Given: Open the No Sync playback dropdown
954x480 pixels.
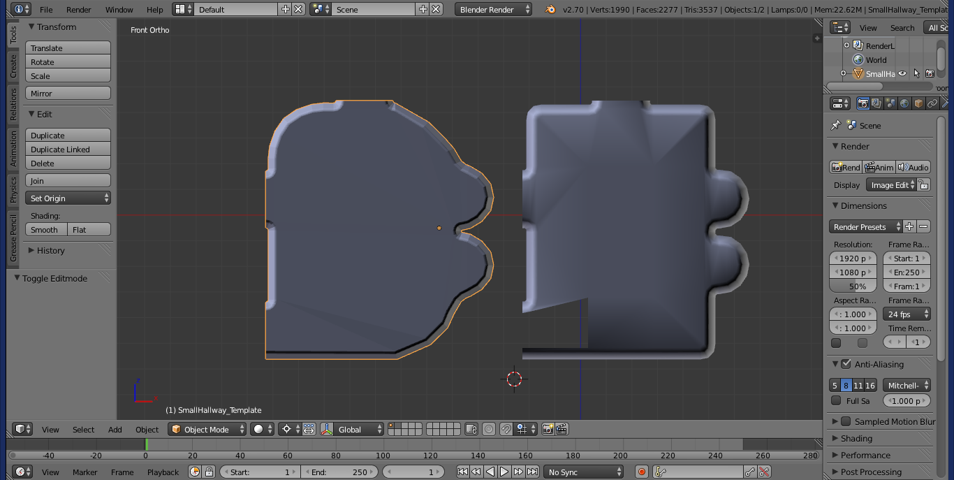Looking at the screenshot, I should (584, 472).
